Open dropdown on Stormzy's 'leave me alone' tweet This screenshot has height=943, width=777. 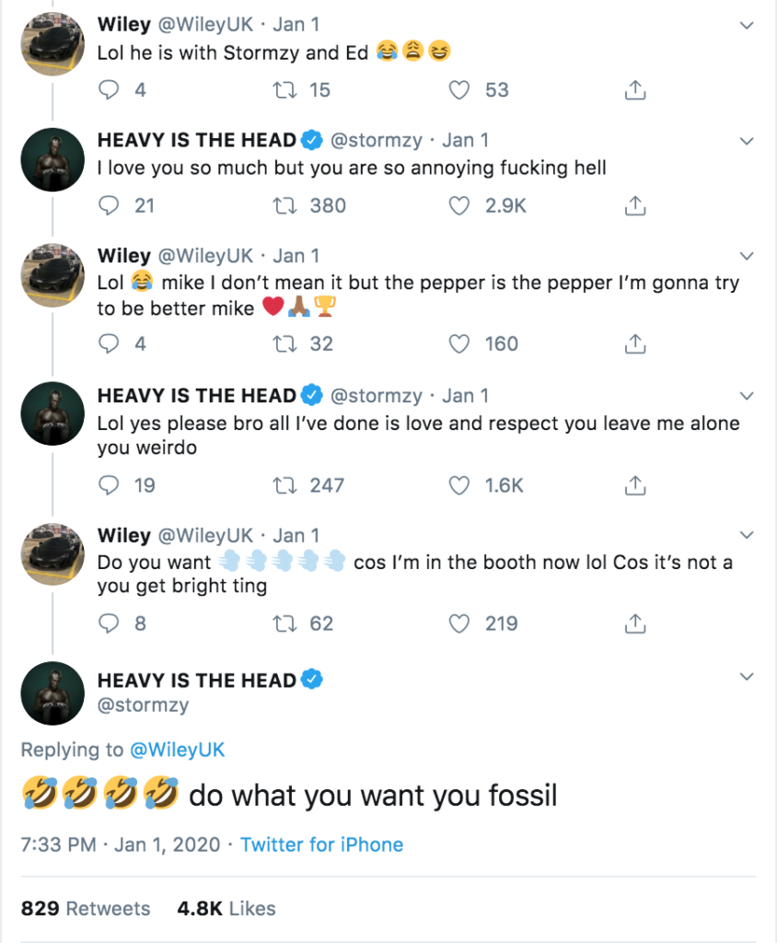747,396
